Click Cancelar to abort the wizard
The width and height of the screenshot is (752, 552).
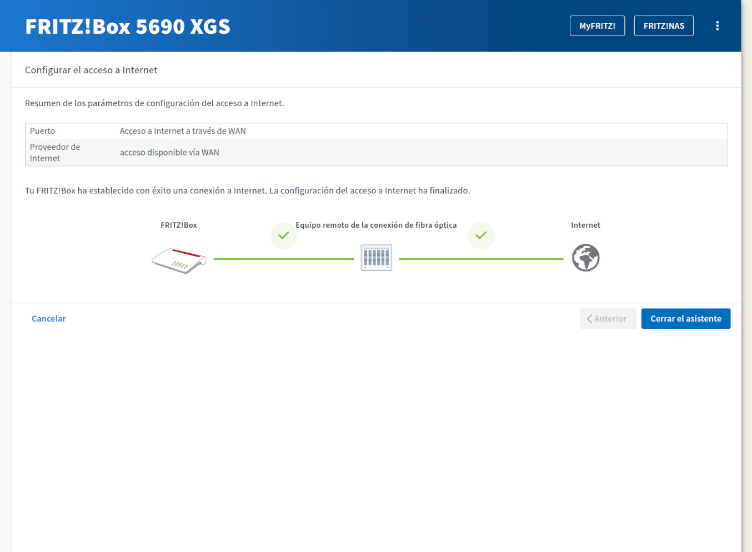point(49,319)
